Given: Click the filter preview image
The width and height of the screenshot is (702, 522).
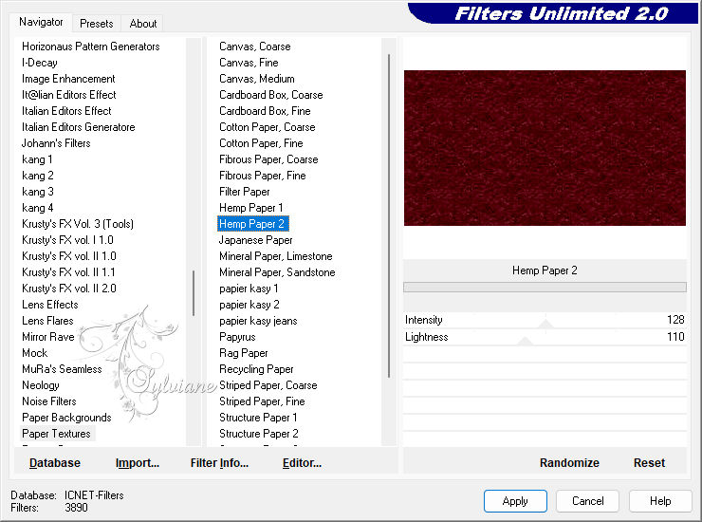Looking at the screenshot, I should click(545, 148).
